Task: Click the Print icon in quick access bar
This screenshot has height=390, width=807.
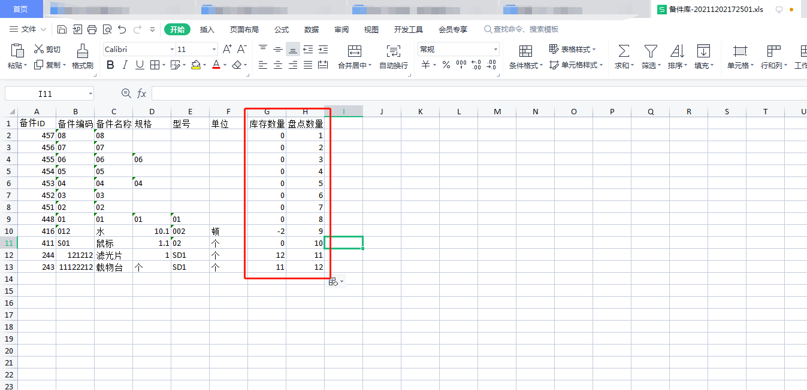Action: [92, 29]
